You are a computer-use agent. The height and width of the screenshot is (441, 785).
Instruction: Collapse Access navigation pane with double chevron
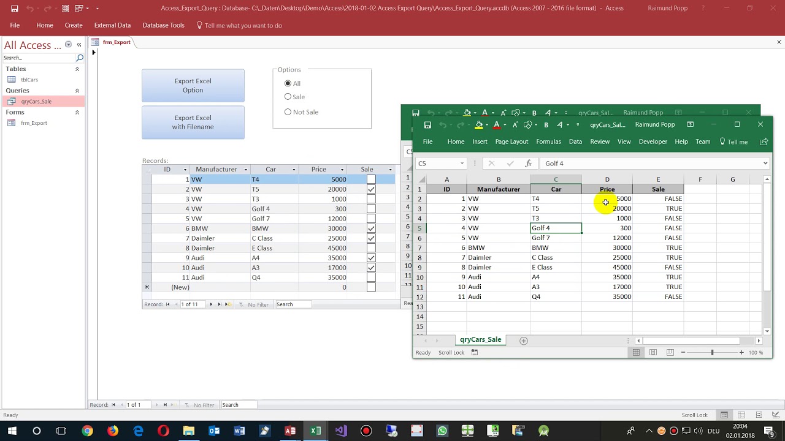79,45
